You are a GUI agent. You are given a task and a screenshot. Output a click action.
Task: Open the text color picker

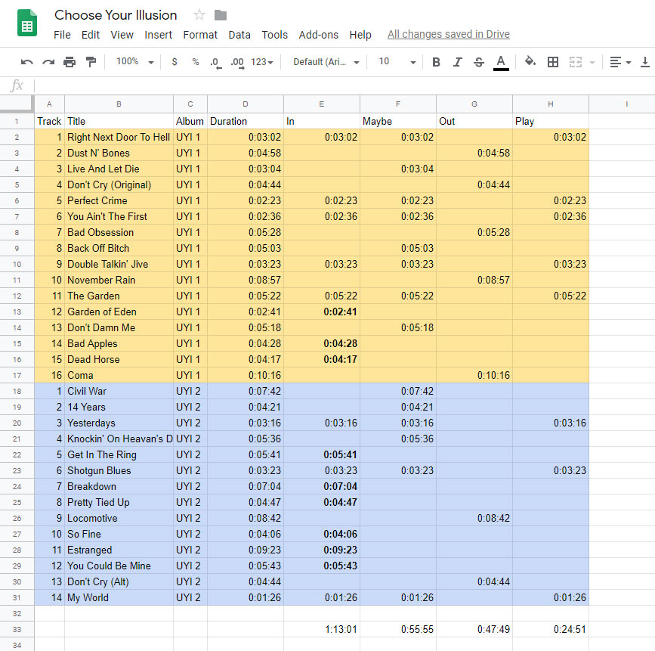click(x=500, y=62)
